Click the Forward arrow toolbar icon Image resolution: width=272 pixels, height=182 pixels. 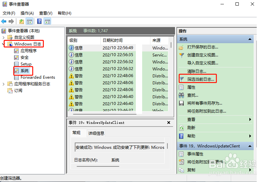pos(11,22)
